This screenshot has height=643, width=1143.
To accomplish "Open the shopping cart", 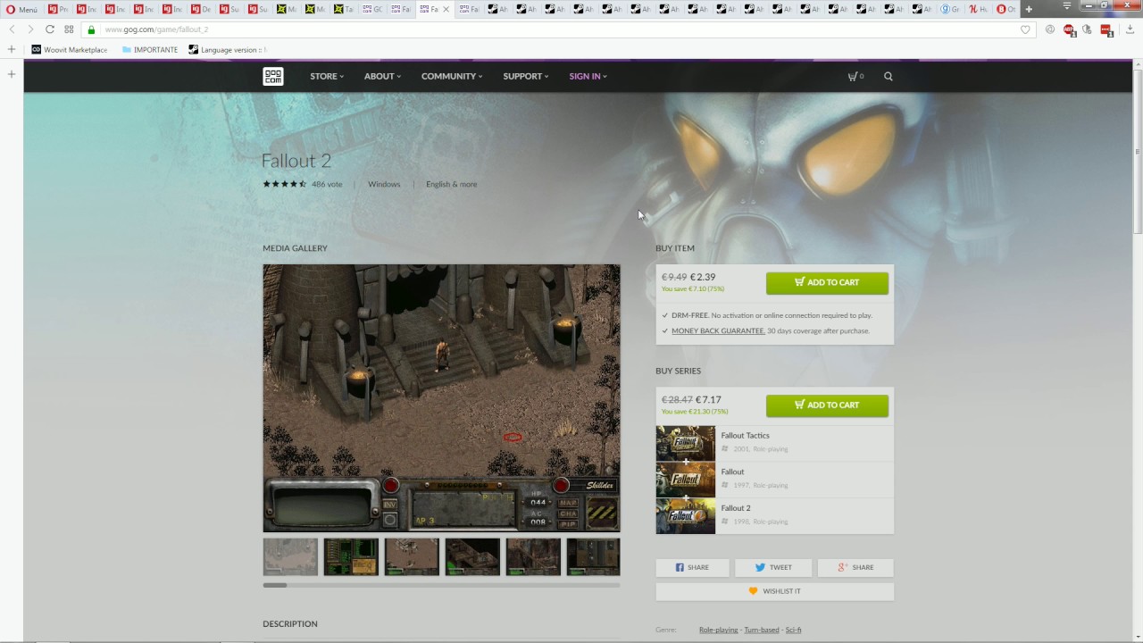I will pyautogui.click(x=855, y=76).
